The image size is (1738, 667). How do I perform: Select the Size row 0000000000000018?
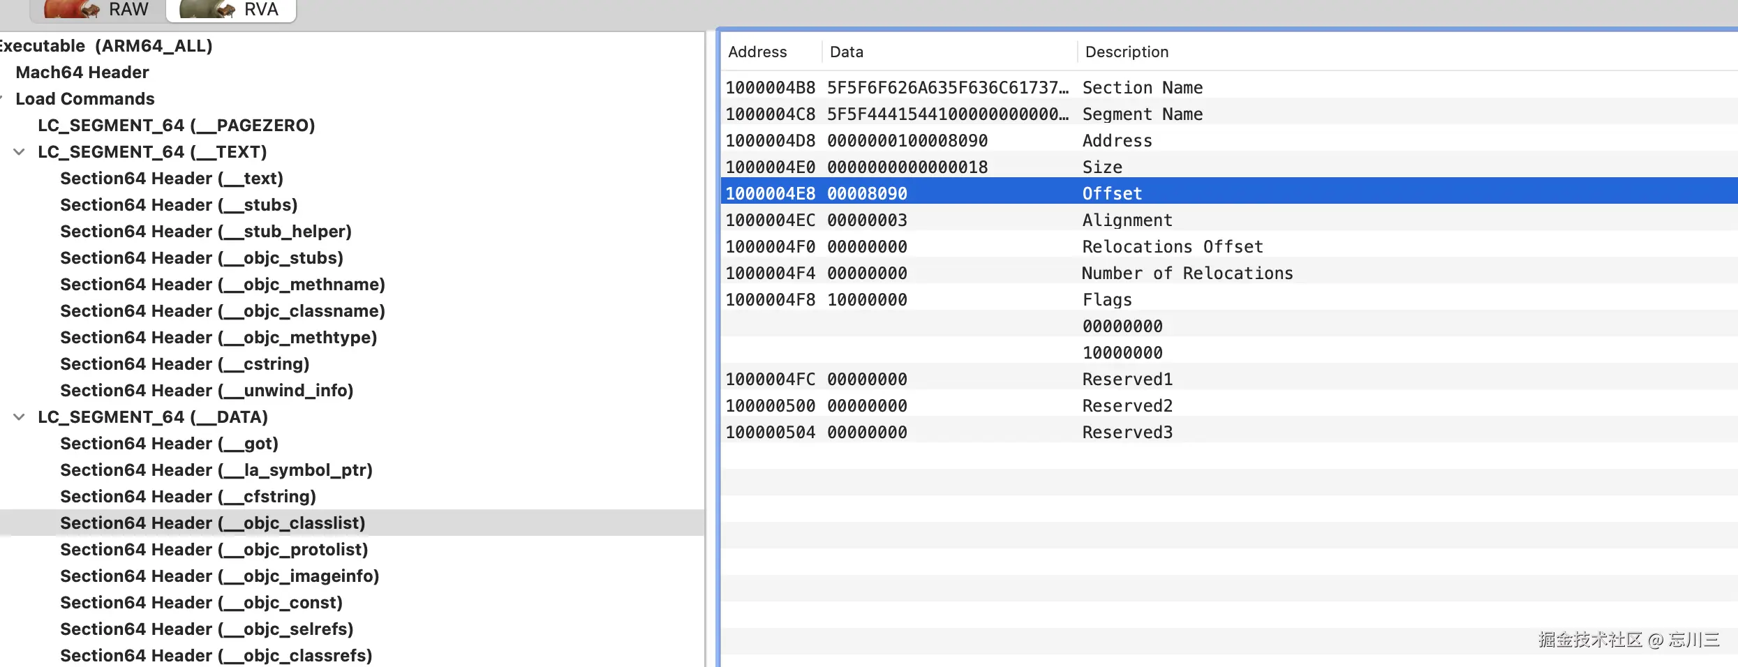pyautogui.click(x=1229, y=167)
